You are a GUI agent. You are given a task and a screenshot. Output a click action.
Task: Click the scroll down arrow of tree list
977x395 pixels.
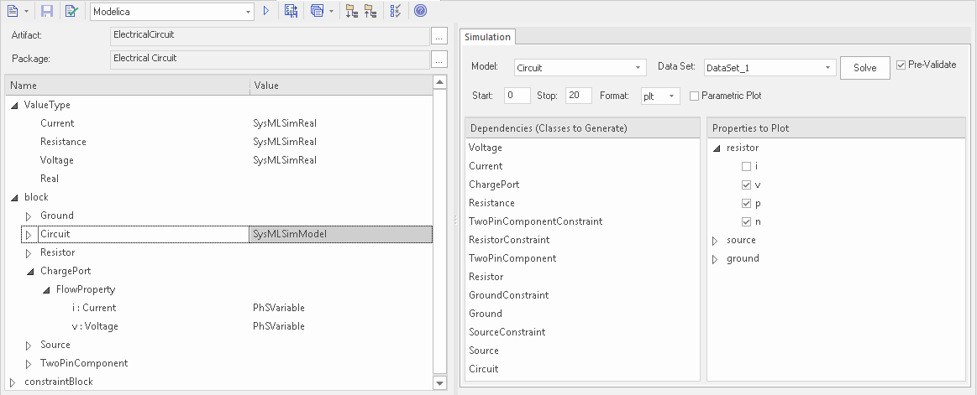pyautogui.click(x=439, y=383)
